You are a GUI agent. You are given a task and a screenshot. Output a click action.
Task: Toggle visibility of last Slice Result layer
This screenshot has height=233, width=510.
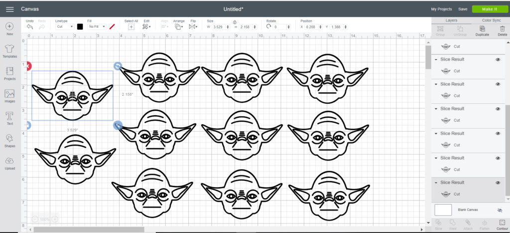498,183
